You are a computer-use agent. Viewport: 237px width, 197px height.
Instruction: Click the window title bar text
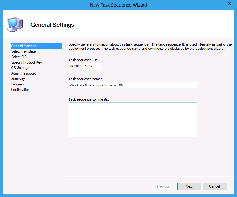tap(118, 5)
